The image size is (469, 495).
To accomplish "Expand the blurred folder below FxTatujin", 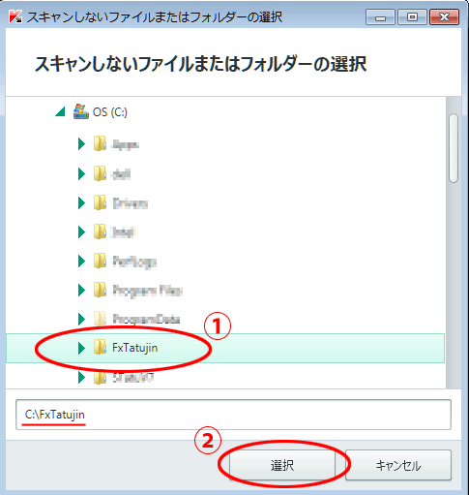I will [81, 377].
